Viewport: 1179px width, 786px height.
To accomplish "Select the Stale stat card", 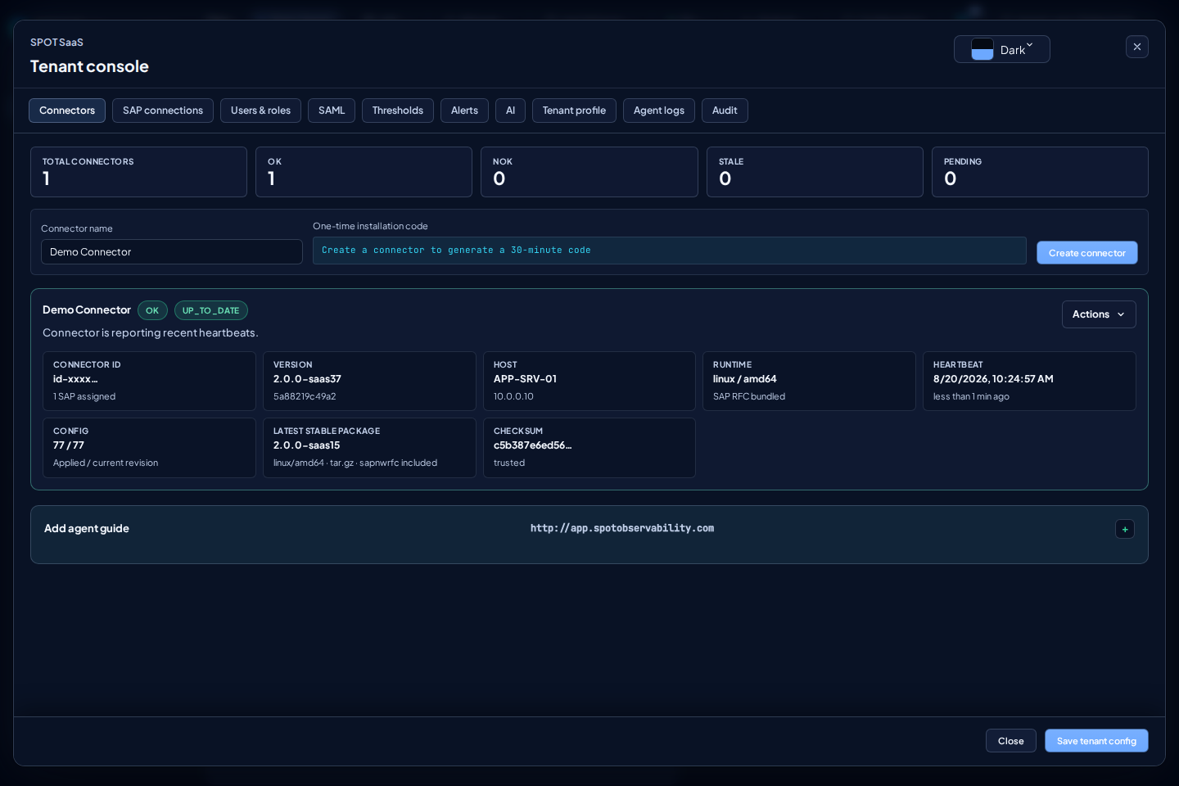I will pyautogui.click(x=815, y=172).
